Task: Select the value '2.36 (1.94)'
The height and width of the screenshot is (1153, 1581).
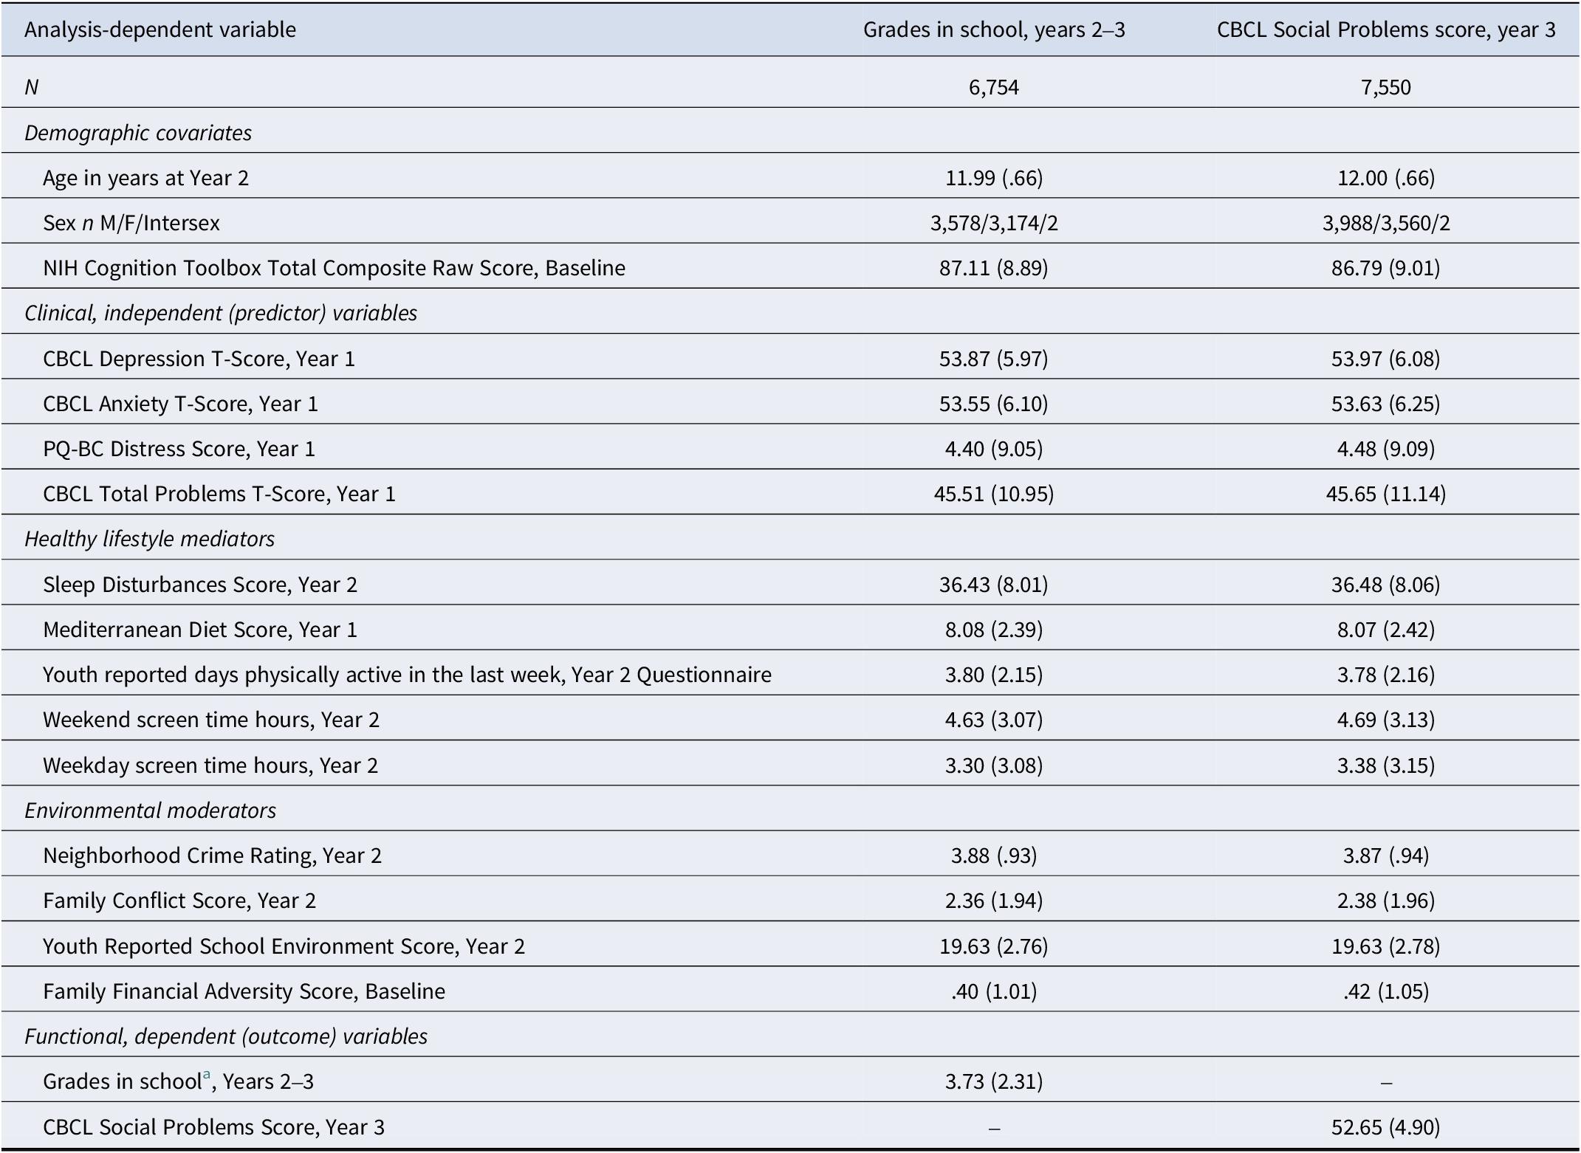Action: (994, 901)
